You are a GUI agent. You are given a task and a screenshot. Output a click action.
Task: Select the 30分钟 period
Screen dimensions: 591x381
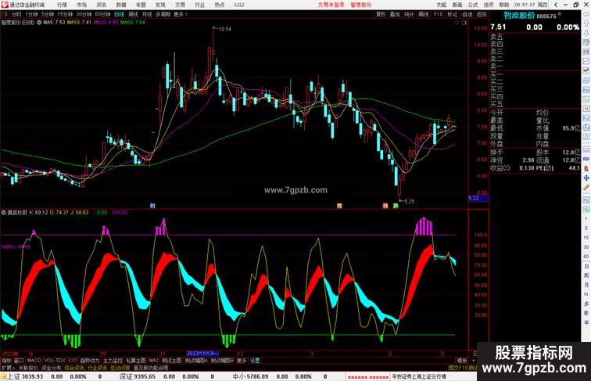[x=84, y=14]
